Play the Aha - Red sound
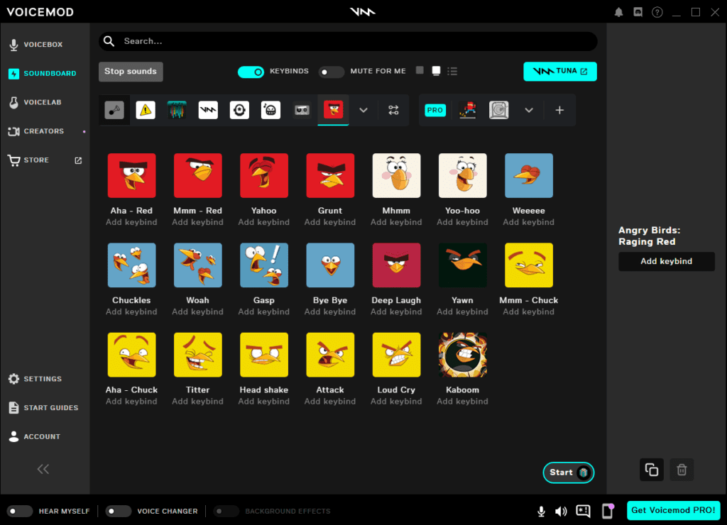 pos(131,176)
